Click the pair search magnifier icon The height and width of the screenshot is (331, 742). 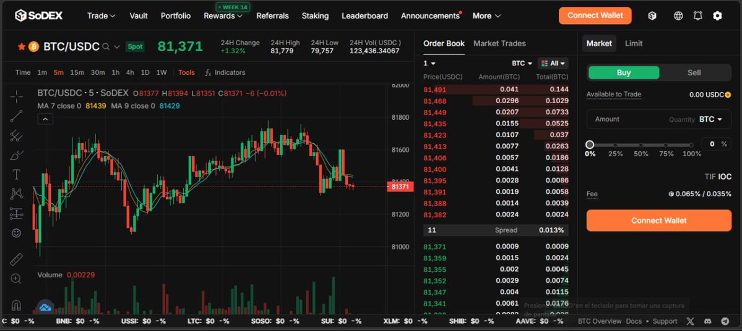(106, 46)
